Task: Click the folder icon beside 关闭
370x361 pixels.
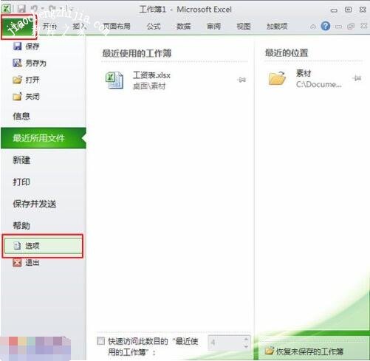Action: pyautogui.click(x=17, y=97)
